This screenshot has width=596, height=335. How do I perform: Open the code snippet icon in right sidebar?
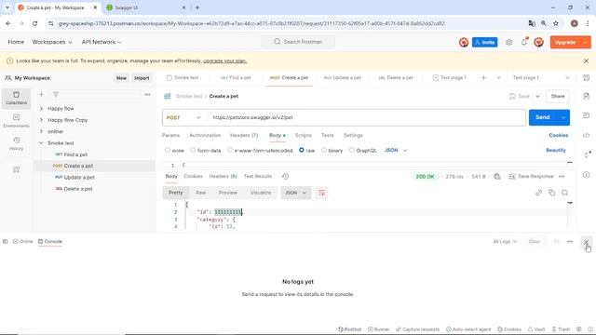pyautogui.click(x=586, y=135)
